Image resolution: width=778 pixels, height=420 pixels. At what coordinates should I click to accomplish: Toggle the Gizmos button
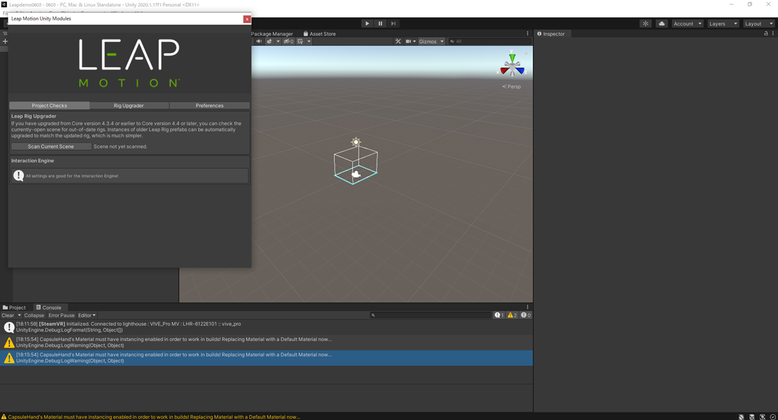(428, 41)
